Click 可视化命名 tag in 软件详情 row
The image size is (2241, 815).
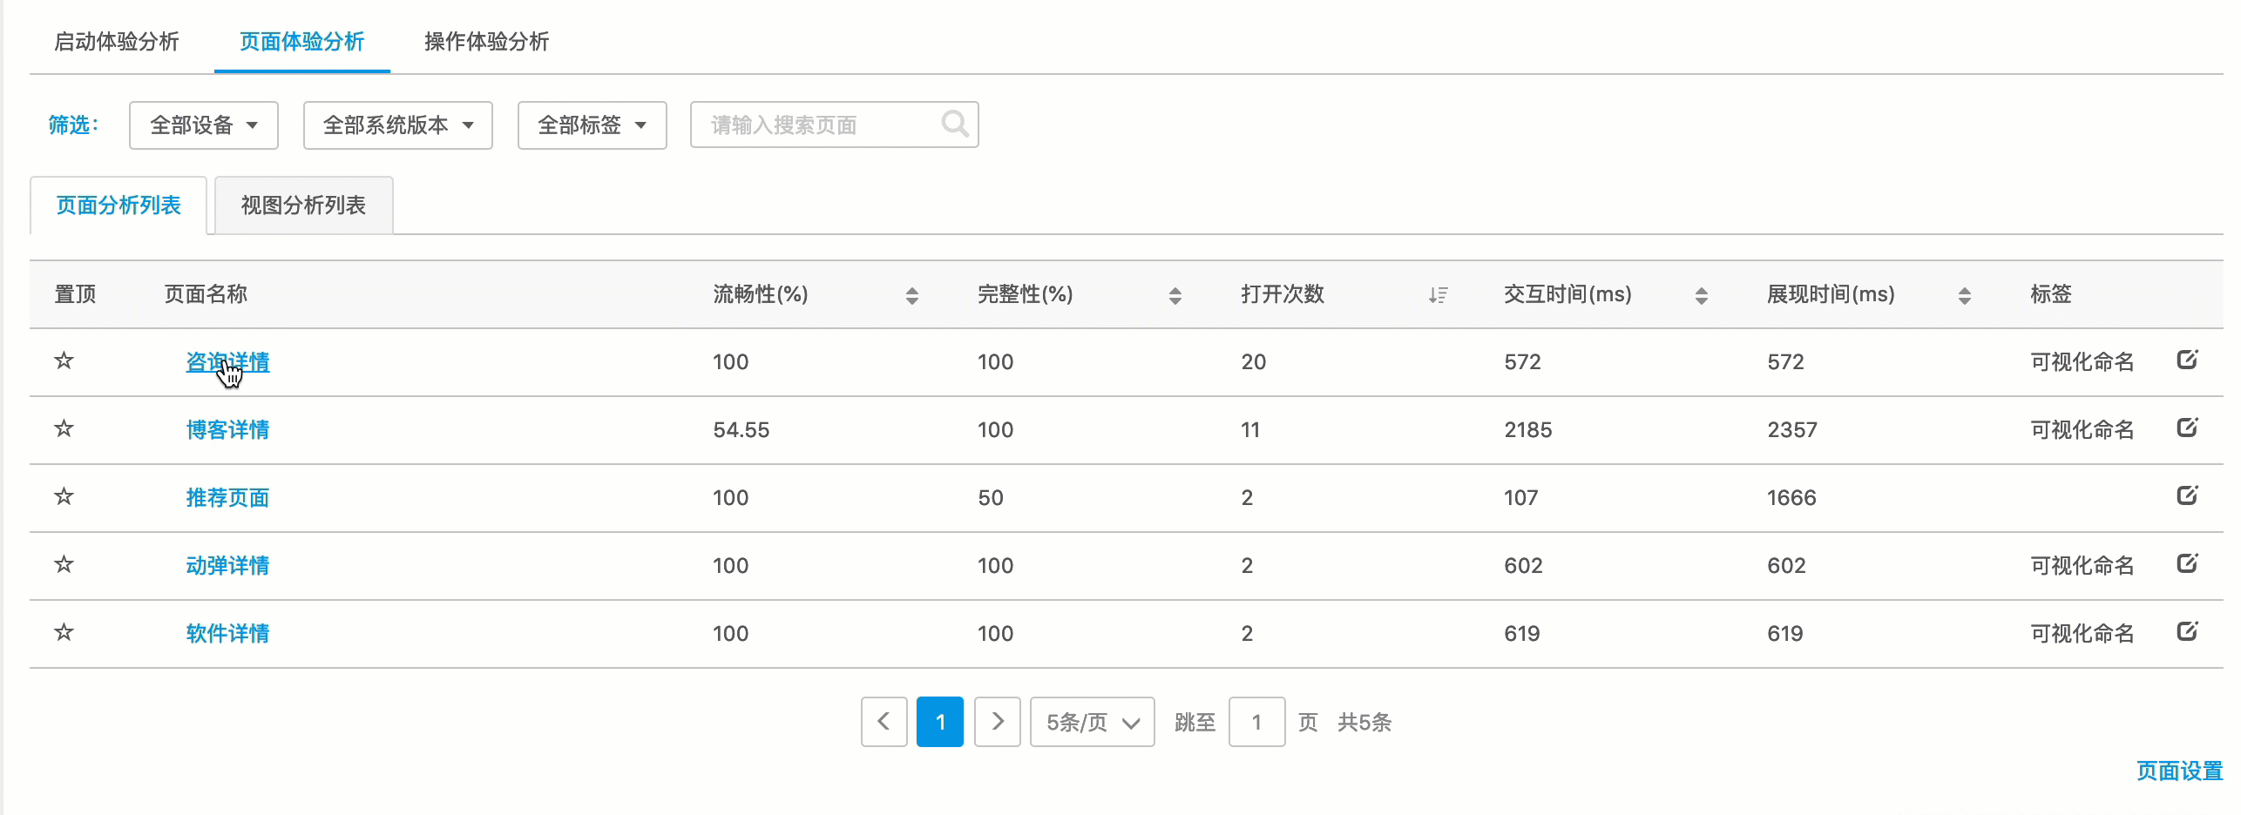coord(2082,634)
